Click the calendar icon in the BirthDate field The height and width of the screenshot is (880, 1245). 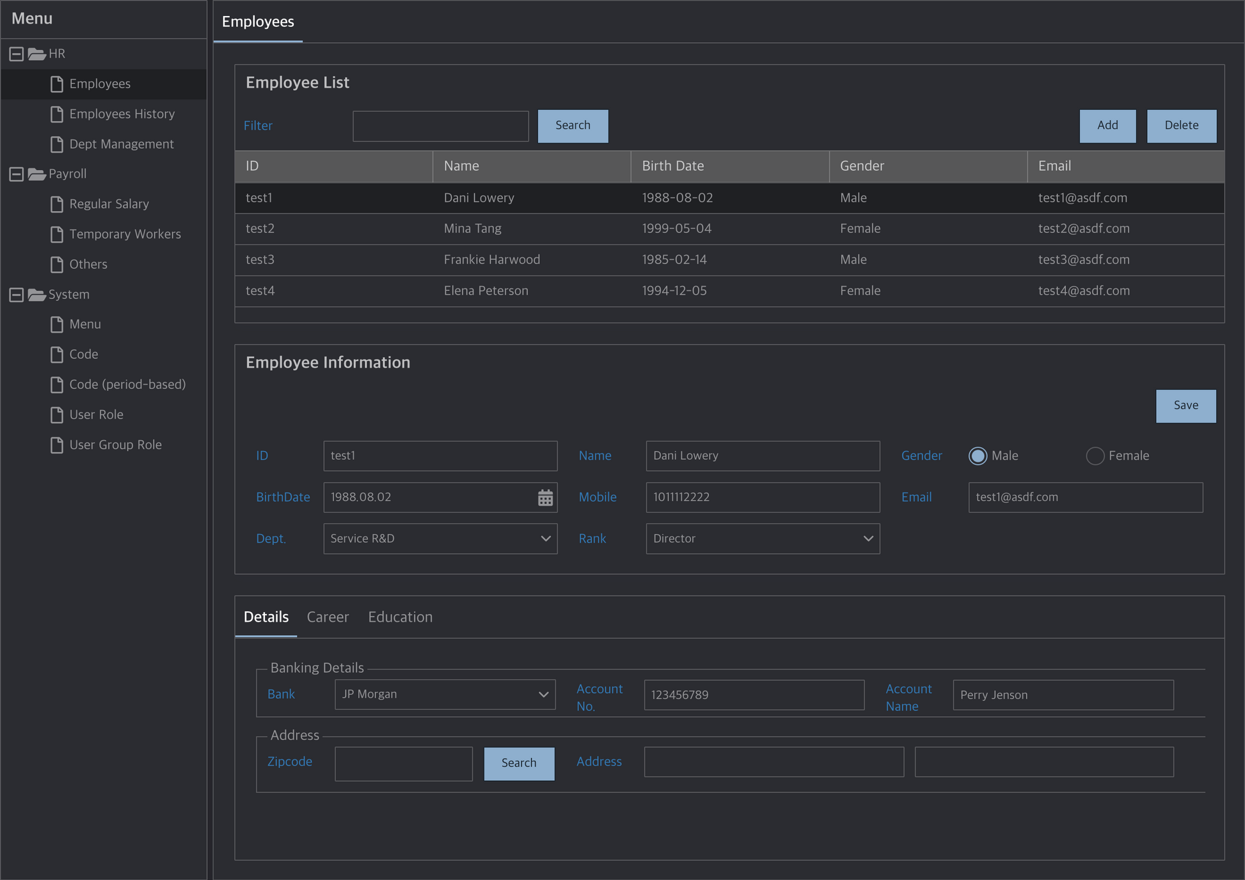(x=544, y=497)
